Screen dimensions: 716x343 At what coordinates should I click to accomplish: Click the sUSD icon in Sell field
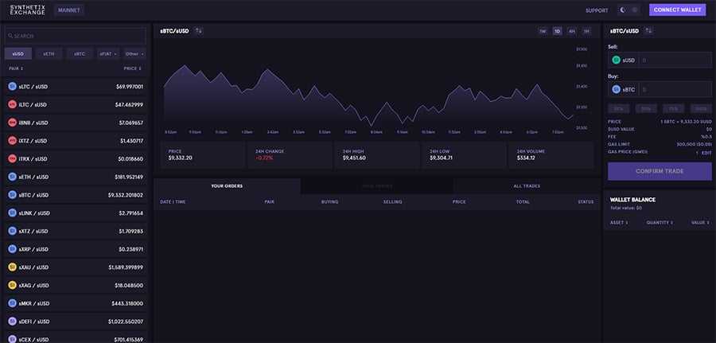[616, 60]
